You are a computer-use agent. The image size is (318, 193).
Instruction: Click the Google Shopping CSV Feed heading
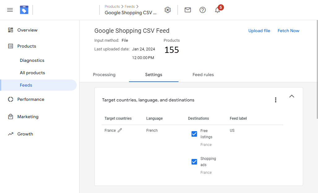click(132, 31)
